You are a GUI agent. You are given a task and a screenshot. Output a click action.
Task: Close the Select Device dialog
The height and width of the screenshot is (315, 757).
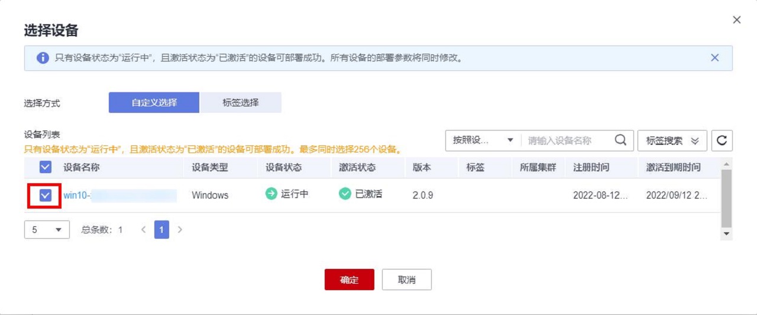pyautogui.click(x=736, y=20)
